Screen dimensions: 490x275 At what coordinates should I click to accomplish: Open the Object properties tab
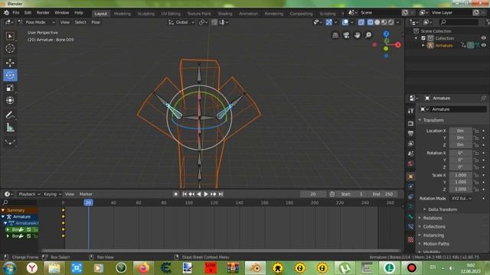point(410,176)
